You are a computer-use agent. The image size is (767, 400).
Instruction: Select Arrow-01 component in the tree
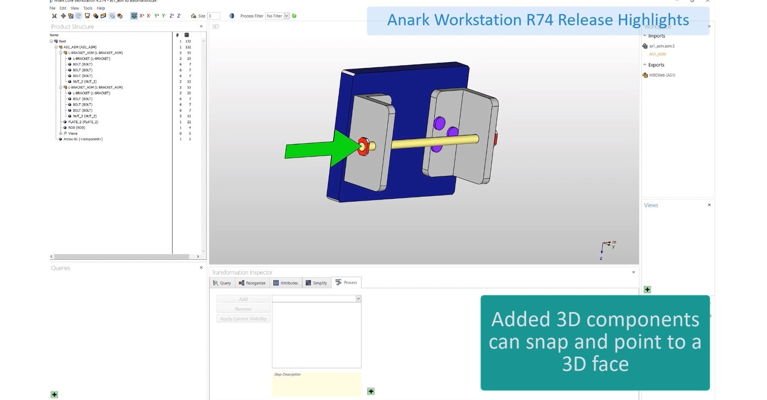pos(83,139)
